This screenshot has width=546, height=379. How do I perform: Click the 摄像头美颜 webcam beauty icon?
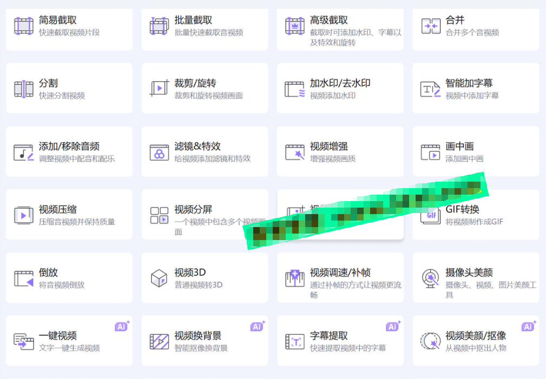(430, 278)
